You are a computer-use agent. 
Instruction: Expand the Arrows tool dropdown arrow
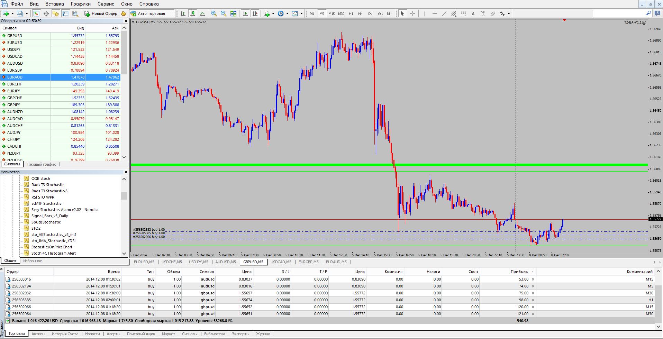tap(509, 14)
